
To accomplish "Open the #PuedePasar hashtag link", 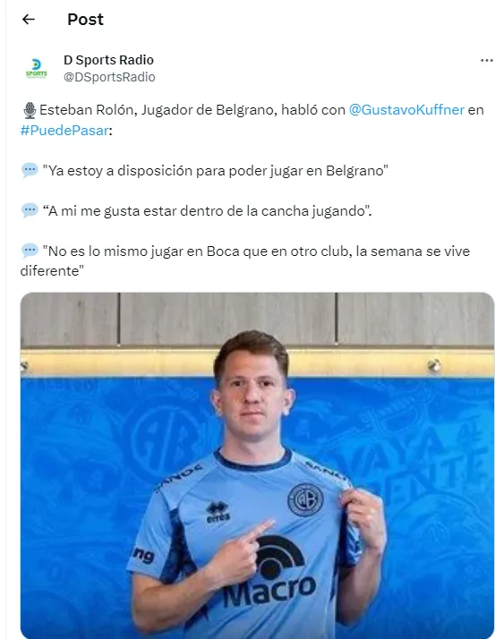I will point(64,131).
